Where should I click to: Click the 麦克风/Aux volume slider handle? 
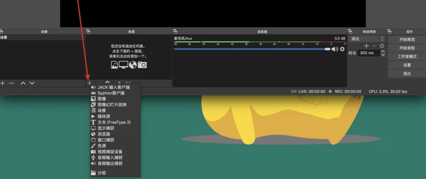tap(327, 49)
